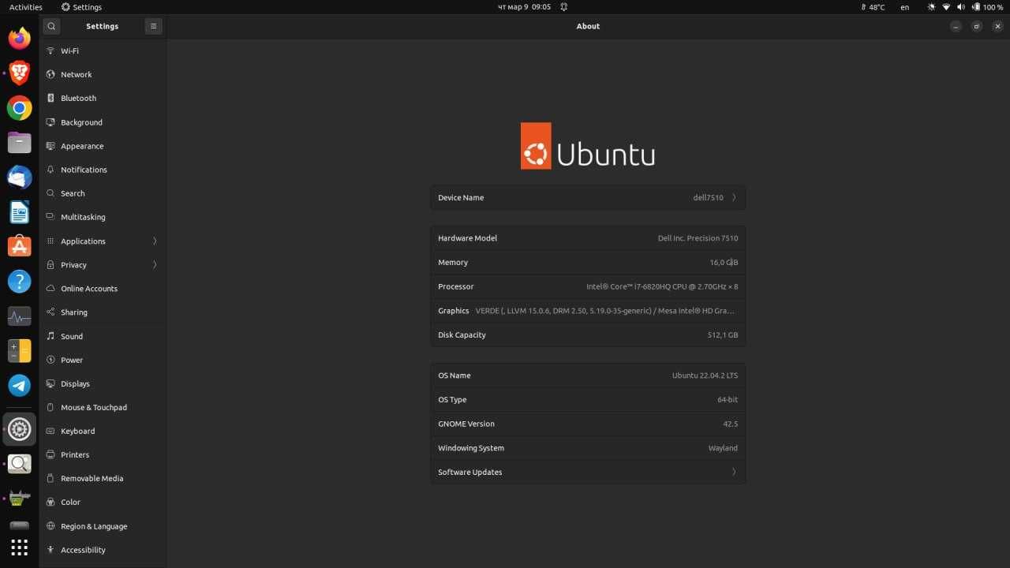Viewport: 1010px width, 568px height.
Task: Select Mouse & Touchpad
Action: pos(103,407)
